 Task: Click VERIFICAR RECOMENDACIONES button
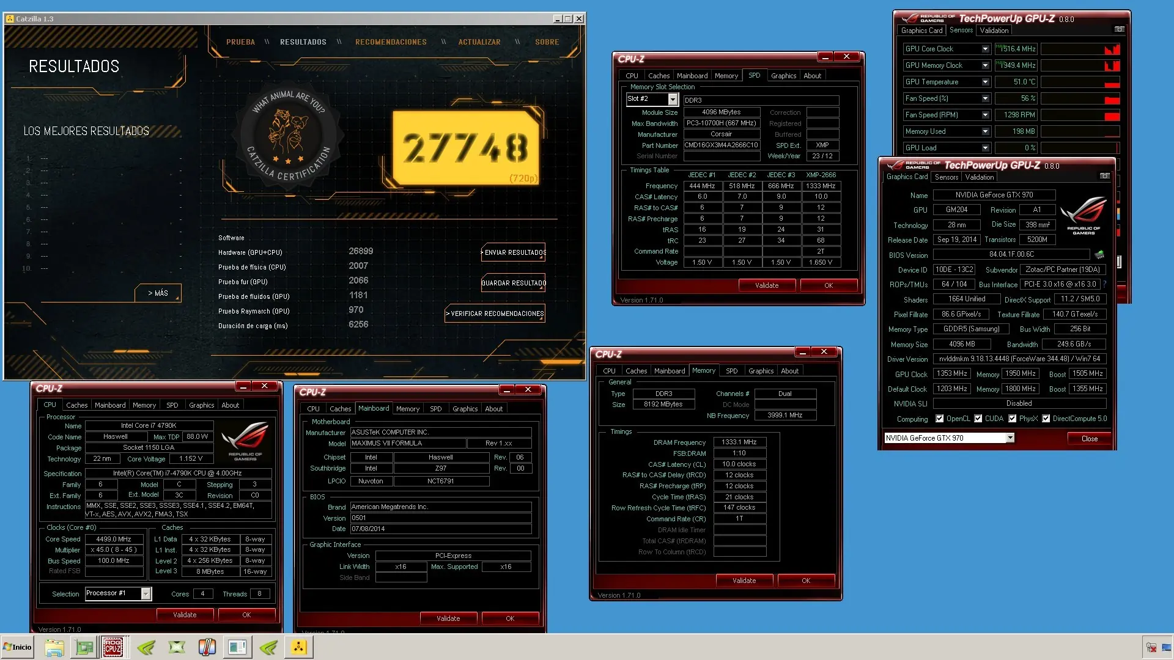point(495,313)
